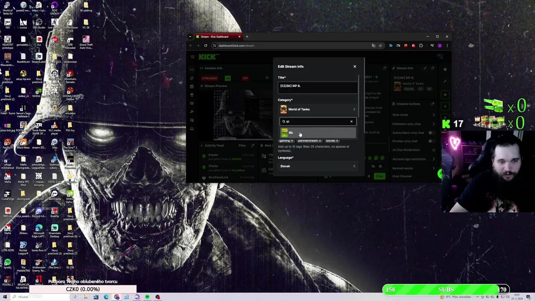Open Chrome three-dot menu
The height and width of the screenshot is (301, 535).
coord(447,46)
